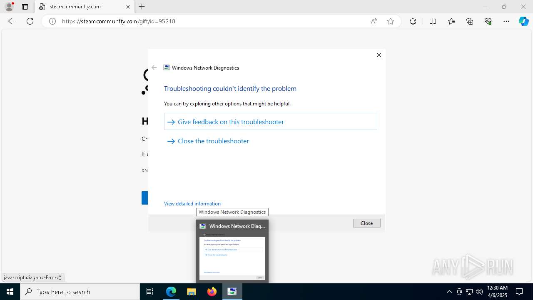View site information icon in address bar

[52, 21]
